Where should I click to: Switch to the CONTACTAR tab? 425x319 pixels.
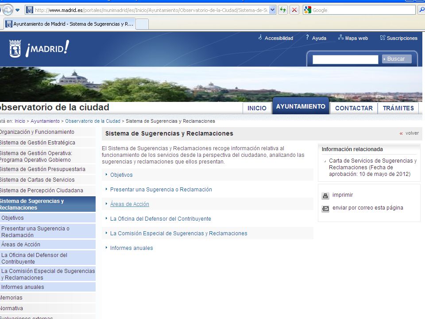click(354, 108)
